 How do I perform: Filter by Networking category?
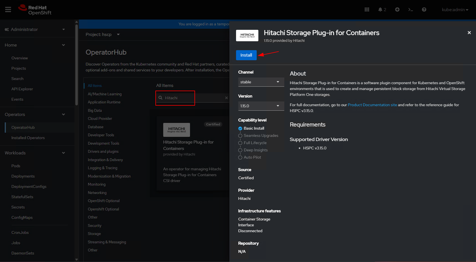click(97, 193)
